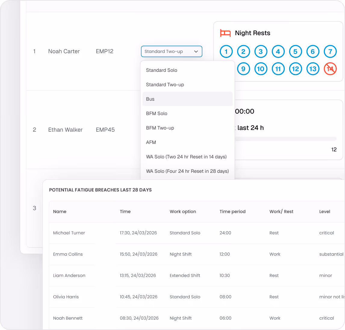Select night rest circle 5
The image size is (345, 330).
(296, 52)
